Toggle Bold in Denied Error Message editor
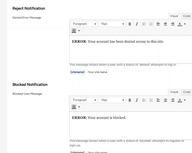This screenshot has width=192, height=153. pos(130,24)
